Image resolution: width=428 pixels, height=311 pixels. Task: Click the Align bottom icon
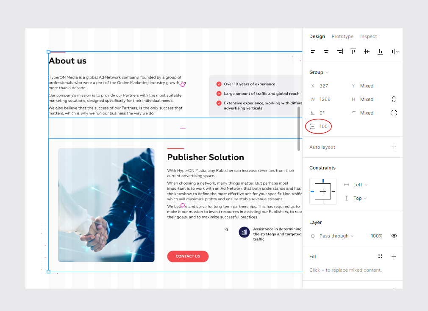380,52
